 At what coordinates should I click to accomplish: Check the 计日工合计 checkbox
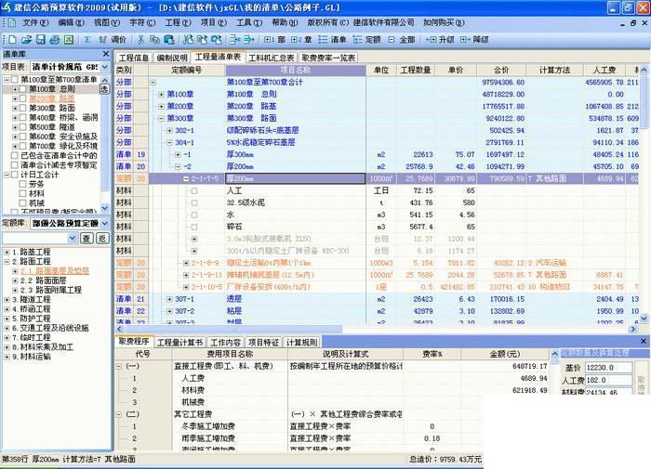point(15,175)
